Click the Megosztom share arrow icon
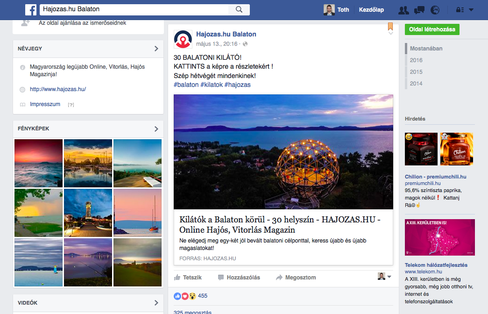 click(x=279, y=278)
